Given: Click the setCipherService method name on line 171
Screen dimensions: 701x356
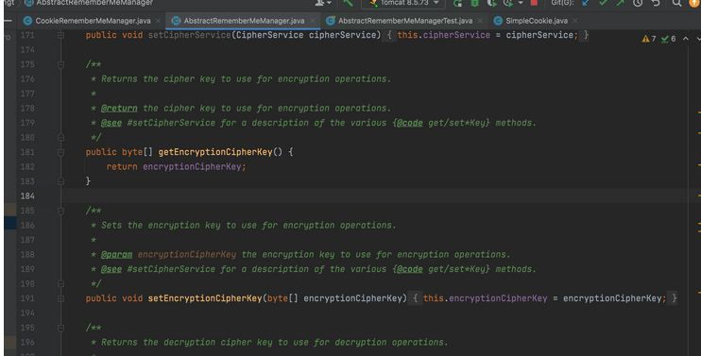Looking at the screenshot, I should point(189,35).
